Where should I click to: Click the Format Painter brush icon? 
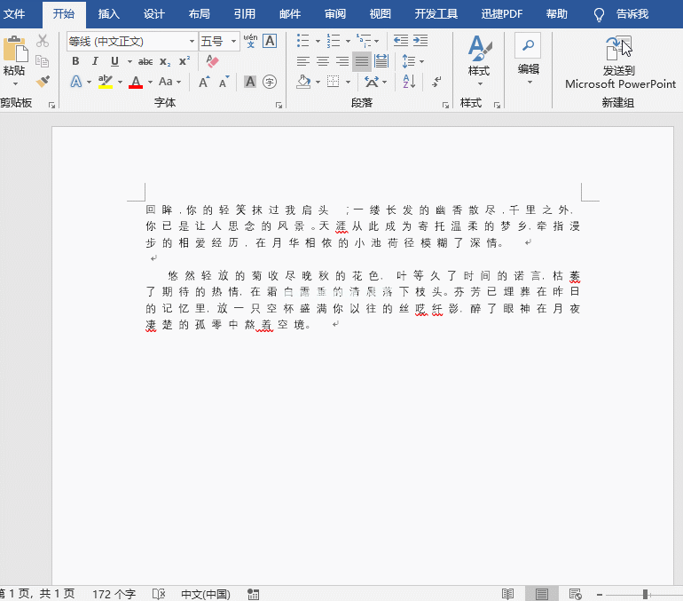[43, 82]
